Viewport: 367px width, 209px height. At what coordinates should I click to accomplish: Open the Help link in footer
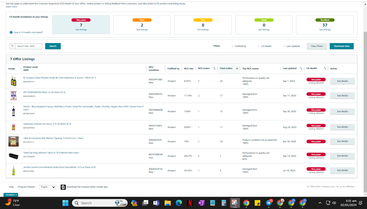(11, 187)
